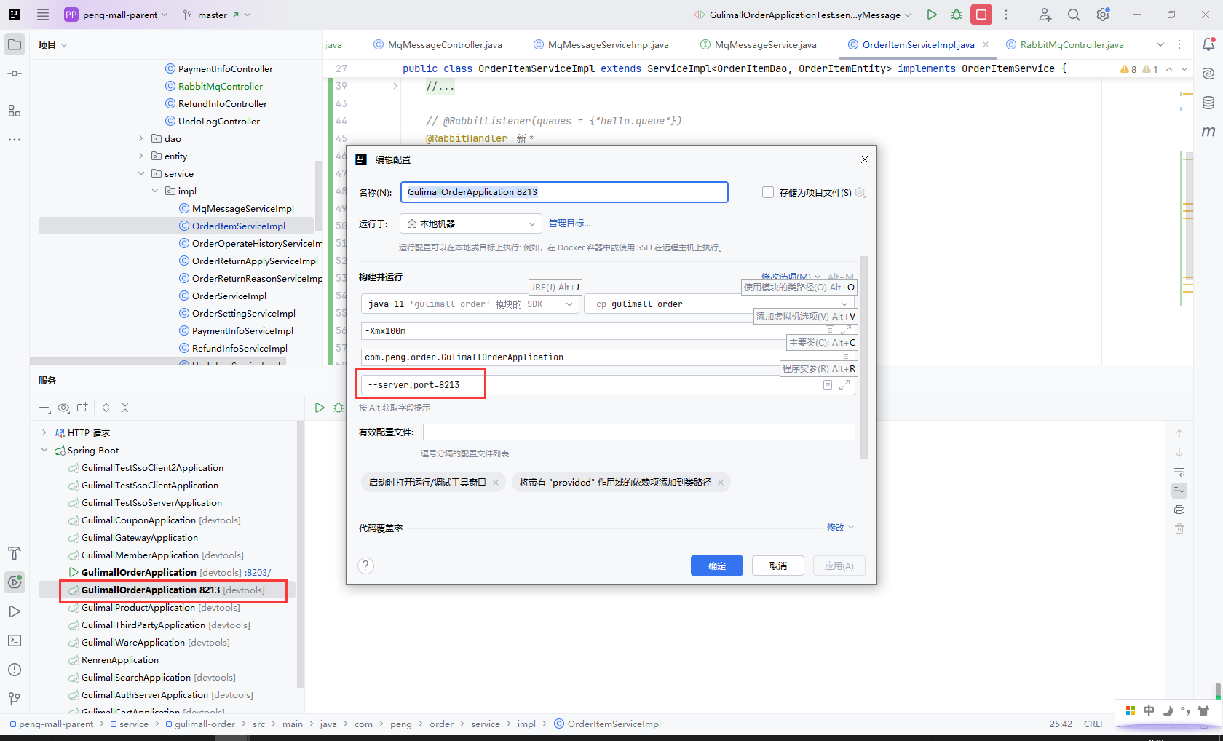Collapse all services in the tree
The image size is (1223, 741).
[125, 408]
